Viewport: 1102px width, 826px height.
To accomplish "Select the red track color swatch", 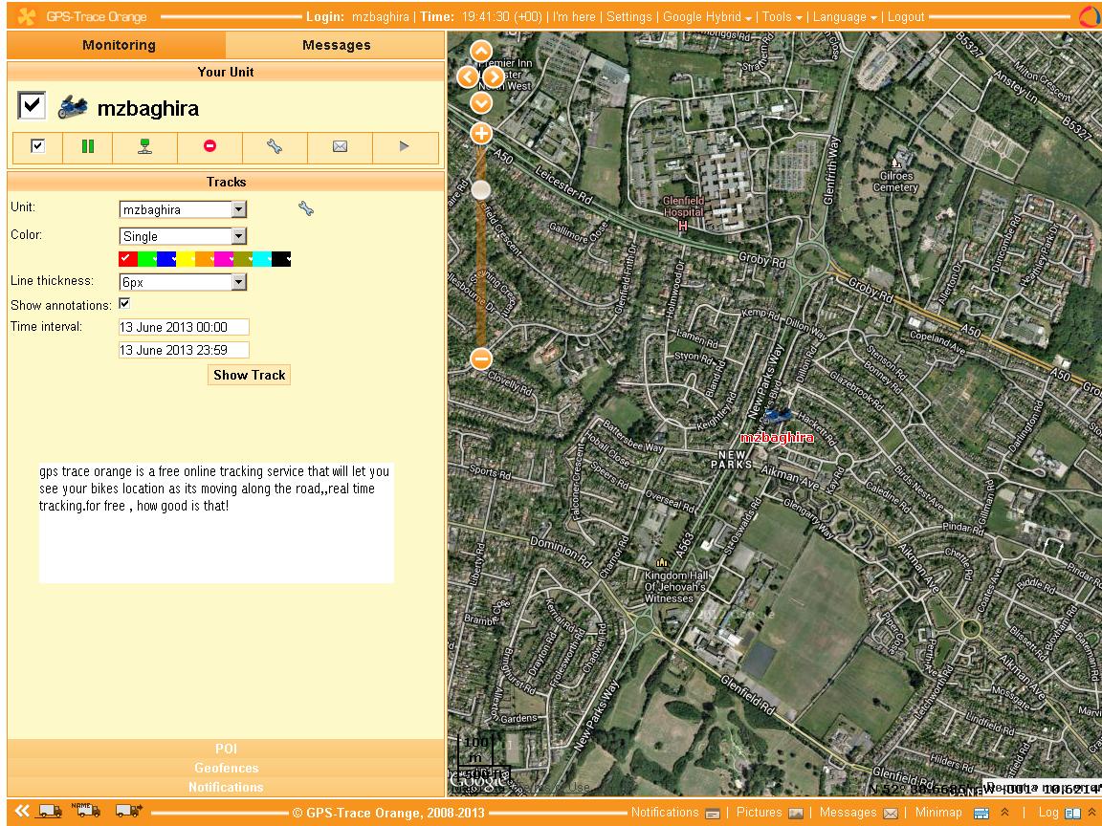I will (128, 259).
